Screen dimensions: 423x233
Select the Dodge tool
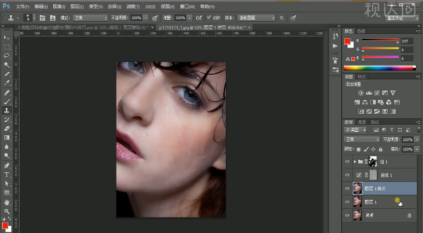pos(7,156)
